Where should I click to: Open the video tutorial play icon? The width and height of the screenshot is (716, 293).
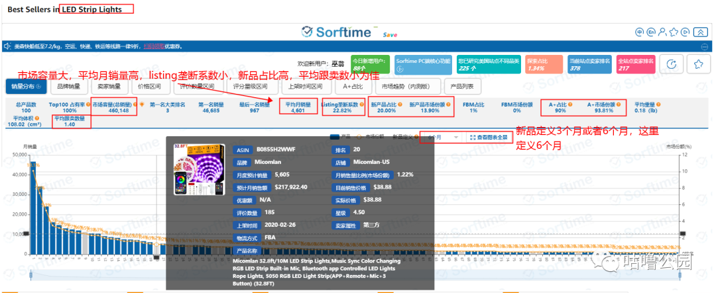tap(685, 32)
